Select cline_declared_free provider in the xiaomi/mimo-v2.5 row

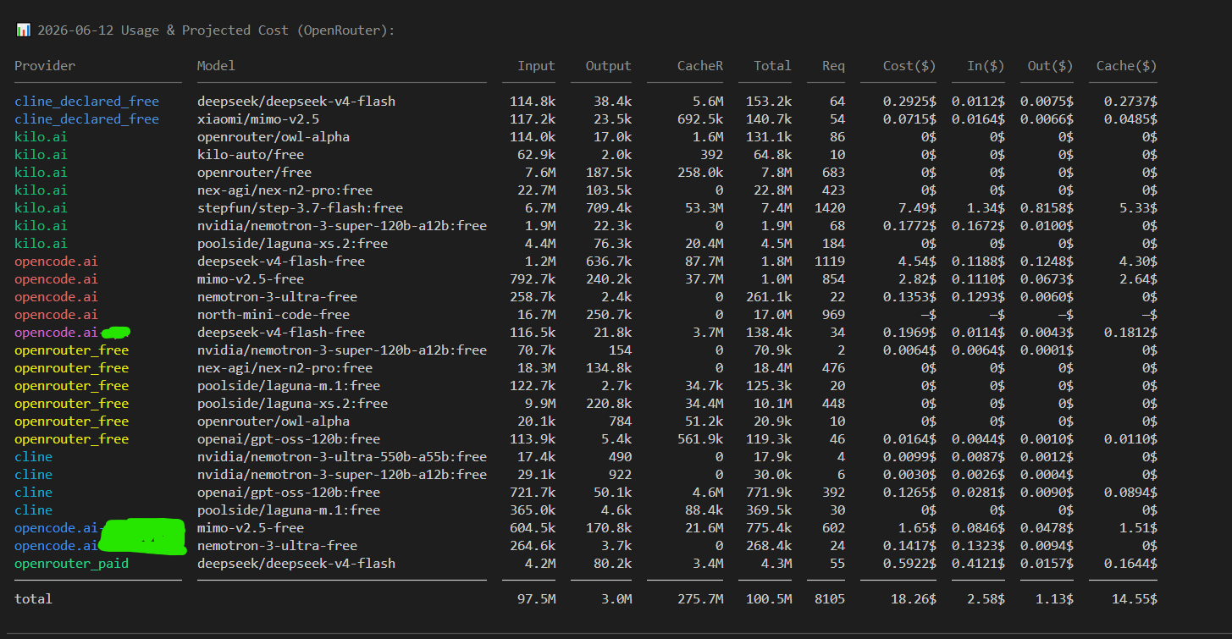(x=86, y=119)
